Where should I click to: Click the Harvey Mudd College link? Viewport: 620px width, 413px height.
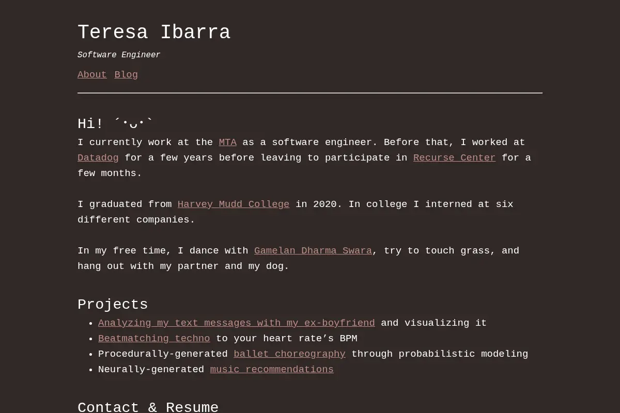(234, 204)
